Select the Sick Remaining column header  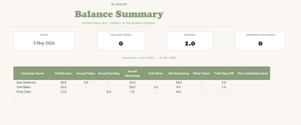click(x=178, y=73)
